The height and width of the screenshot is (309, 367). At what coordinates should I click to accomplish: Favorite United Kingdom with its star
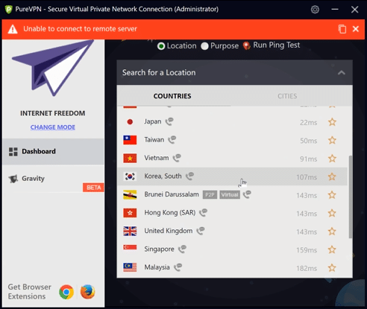click(332, 232)
